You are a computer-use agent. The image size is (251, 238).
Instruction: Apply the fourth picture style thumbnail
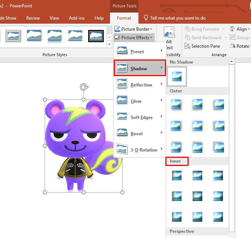[75, 35]
